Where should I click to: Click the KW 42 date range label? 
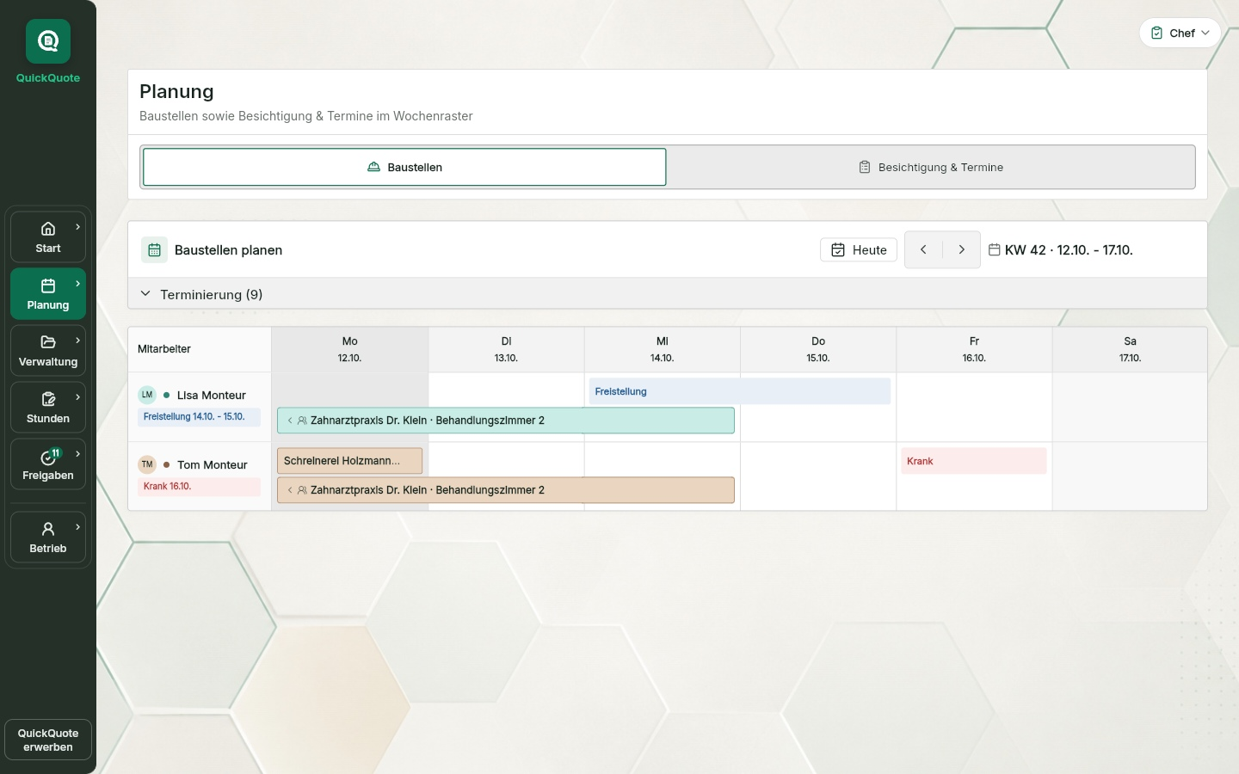coord(1069,250)
